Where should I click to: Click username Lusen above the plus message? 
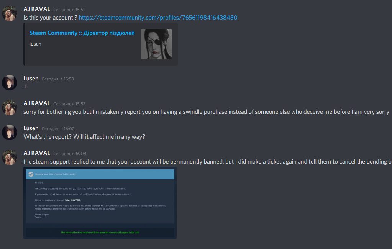pos(31,79)
